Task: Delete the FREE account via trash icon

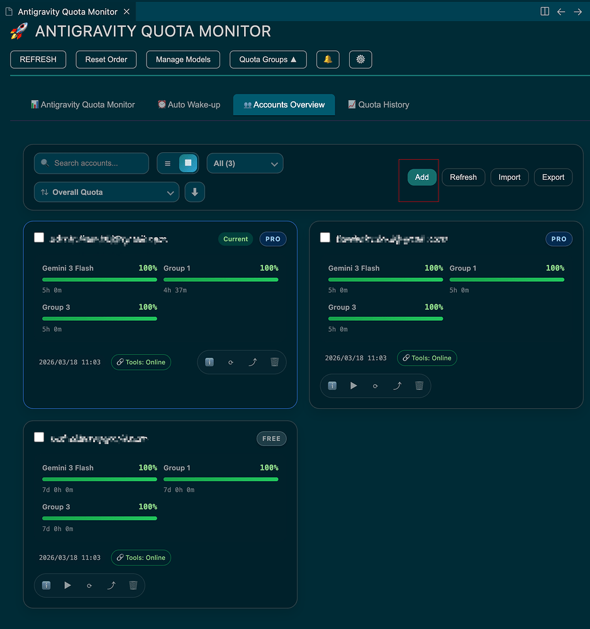Action: 133,585
